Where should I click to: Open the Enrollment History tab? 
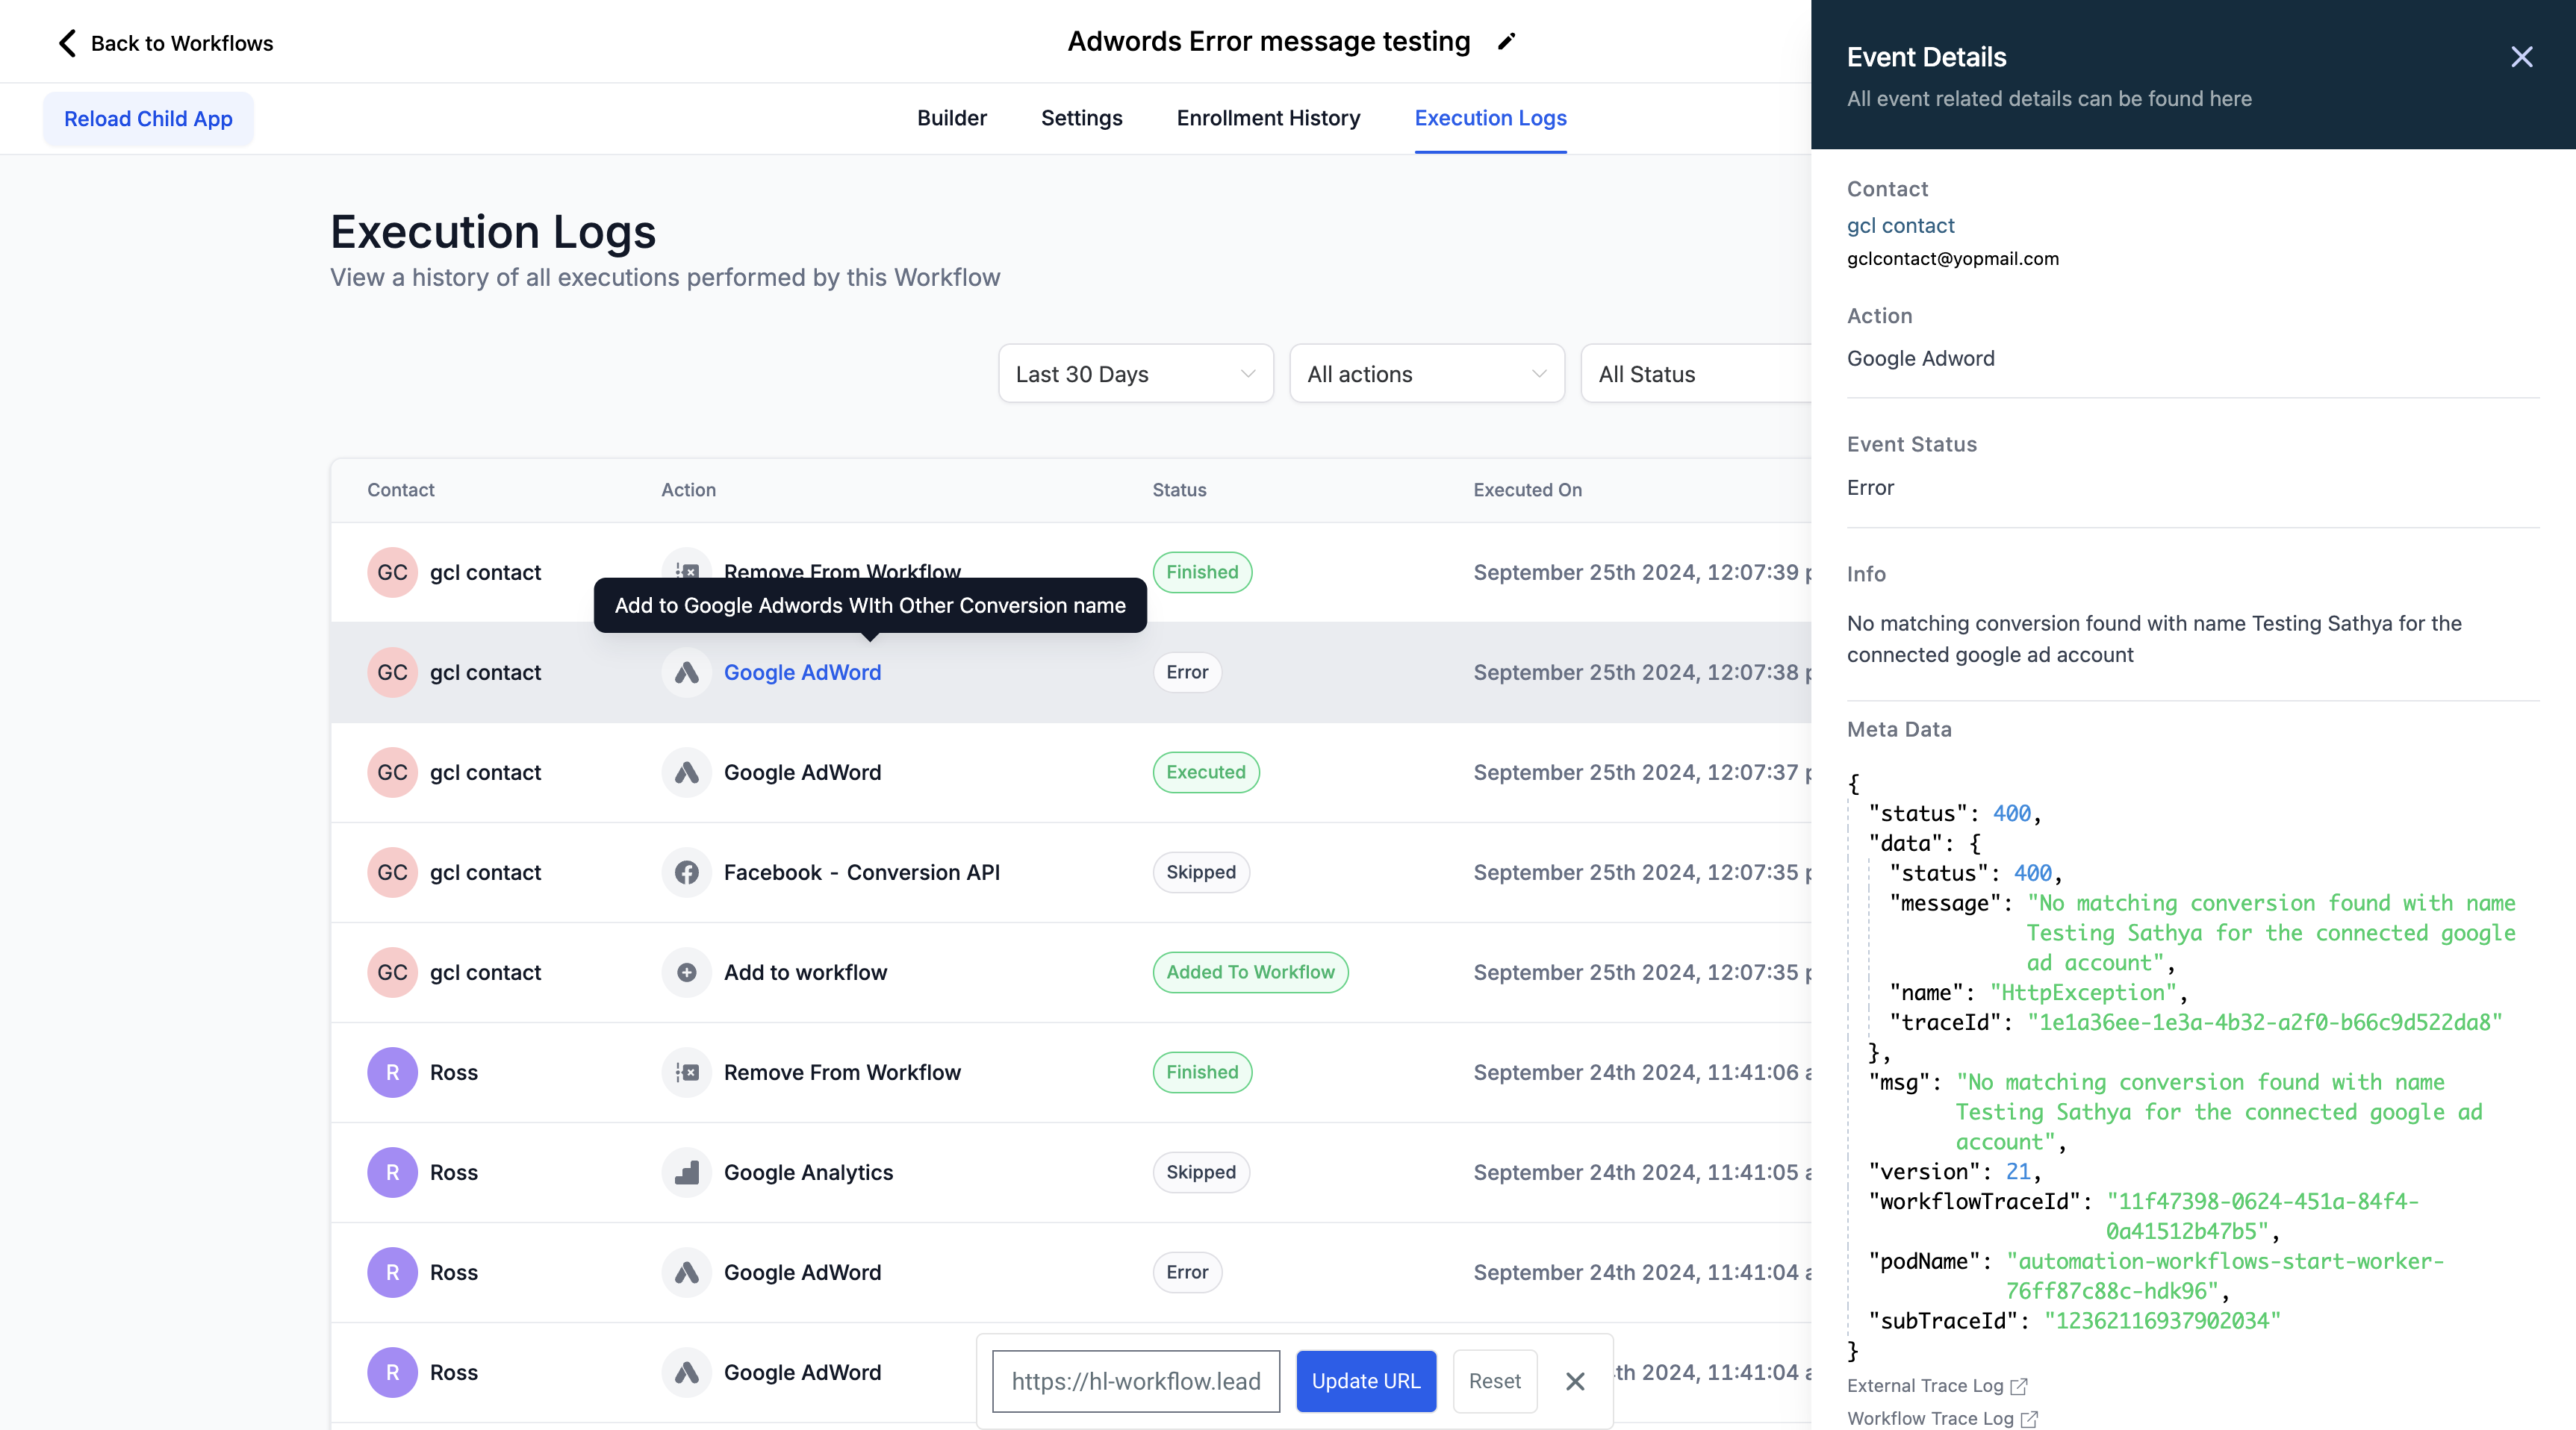coord(1268,118)
